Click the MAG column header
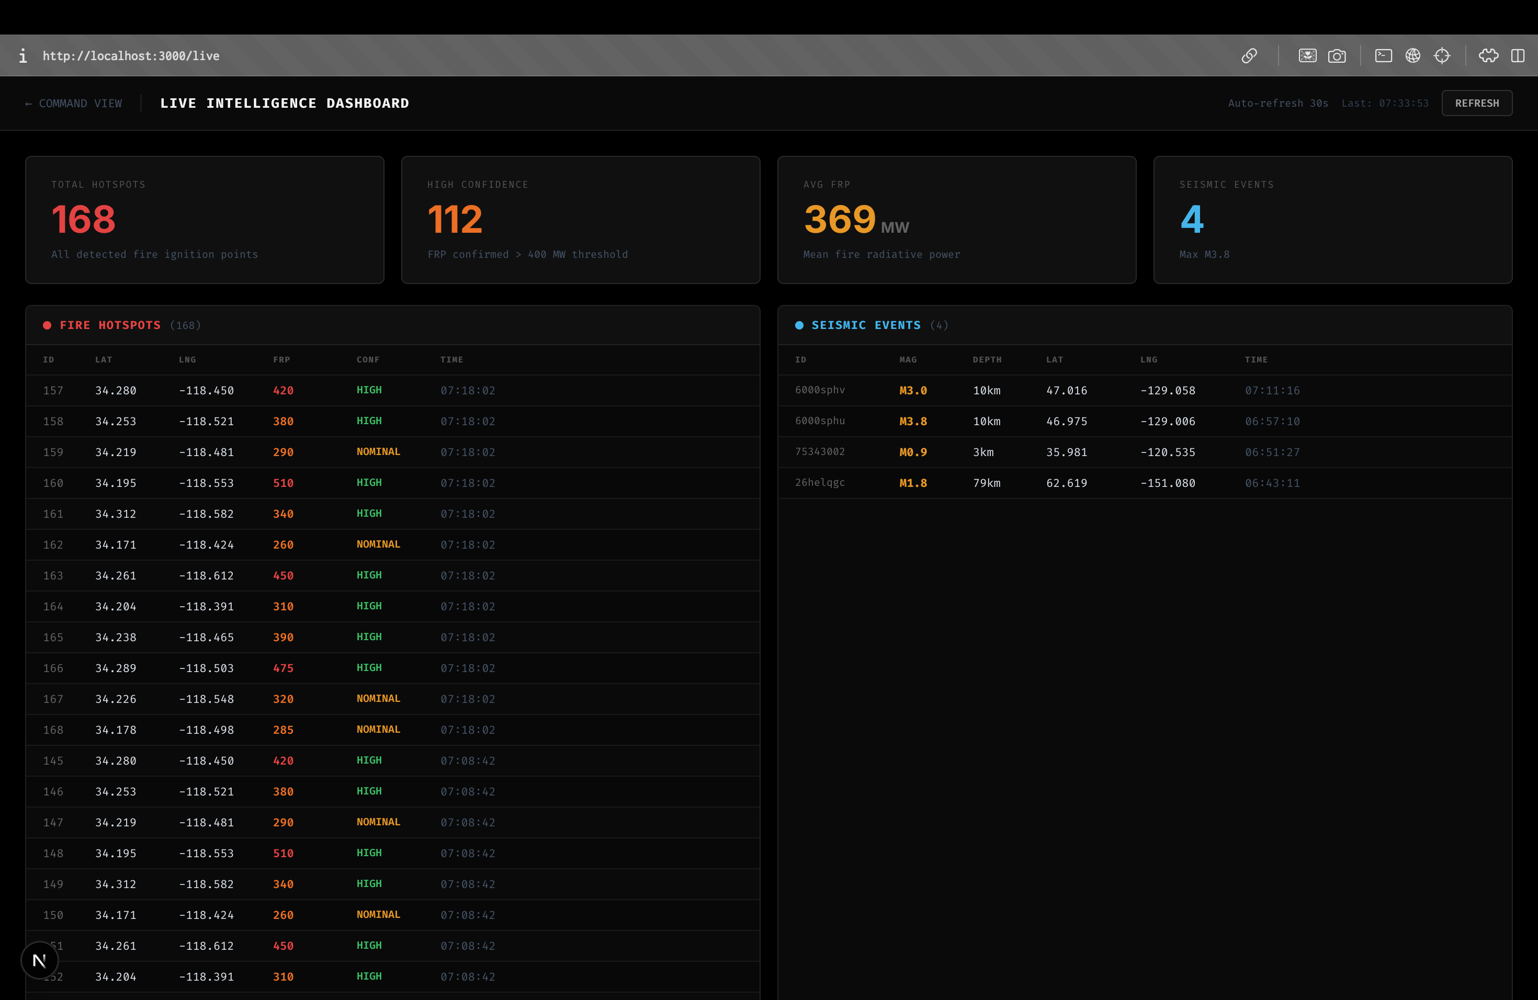 (x=907, y=360)
